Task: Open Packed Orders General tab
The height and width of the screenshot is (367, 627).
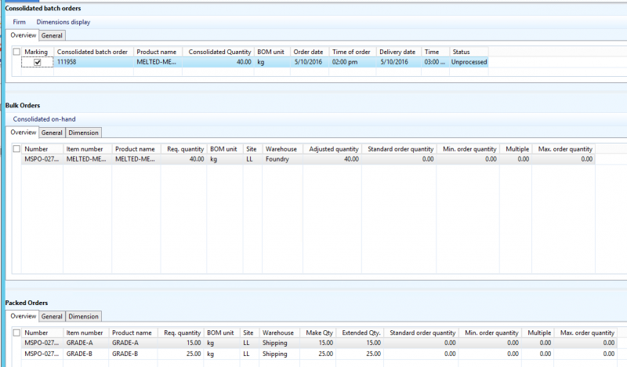Action: [x=52, y=317]
